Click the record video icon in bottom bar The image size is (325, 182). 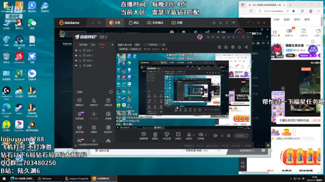[216, 135]
